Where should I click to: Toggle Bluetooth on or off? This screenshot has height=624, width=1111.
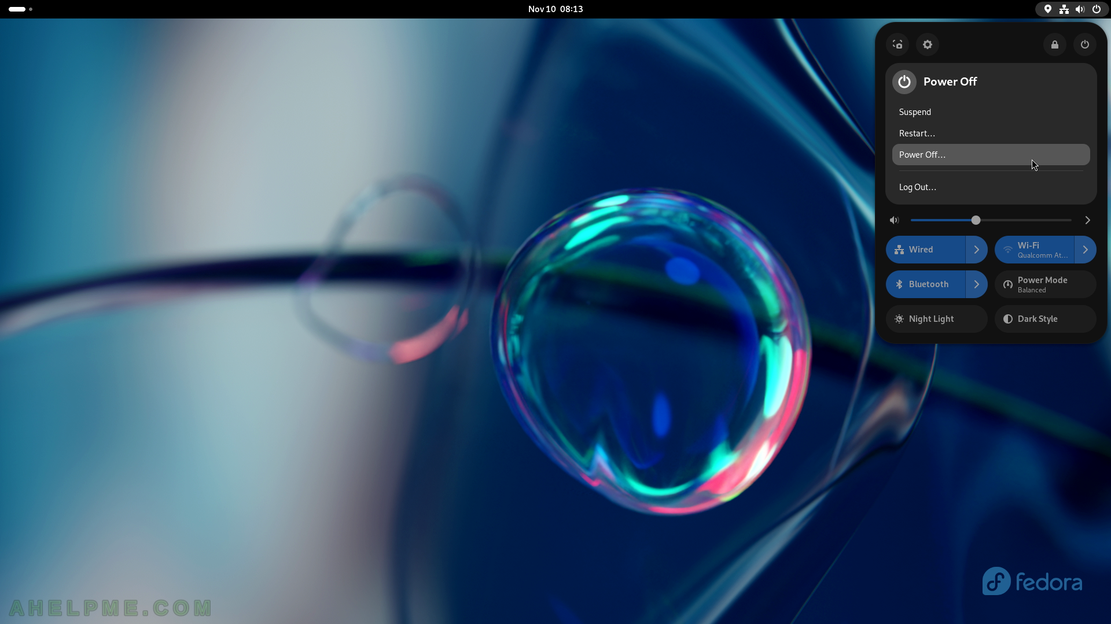[925, 284]
